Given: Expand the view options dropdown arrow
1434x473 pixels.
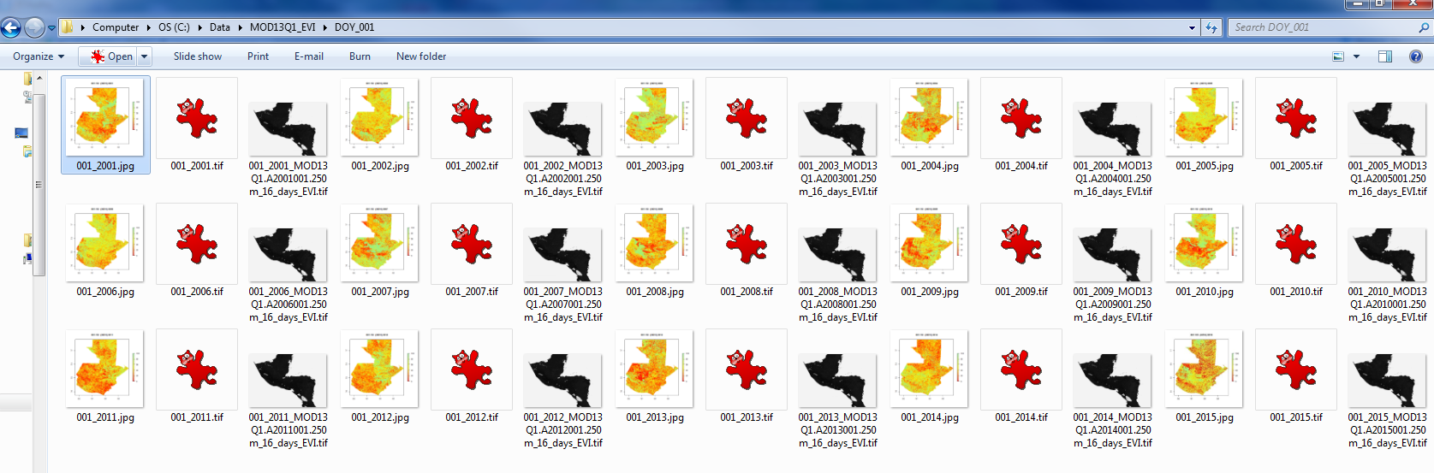Looking at the screenshot, I should coord(1356,56).
